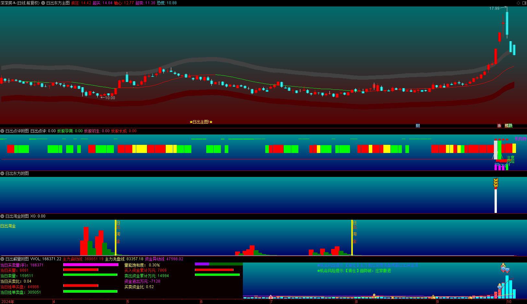Open the 日出东方附图 panel dropdown
This screenshot has width=527, height=304.
pos(2,173)
